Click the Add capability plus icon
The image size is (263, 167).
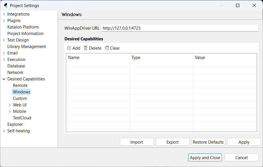[69, 48]
